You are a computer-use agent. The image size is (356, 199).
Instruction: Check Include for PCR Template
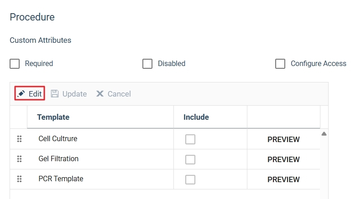pyautogui.click(x=190, y=179)
